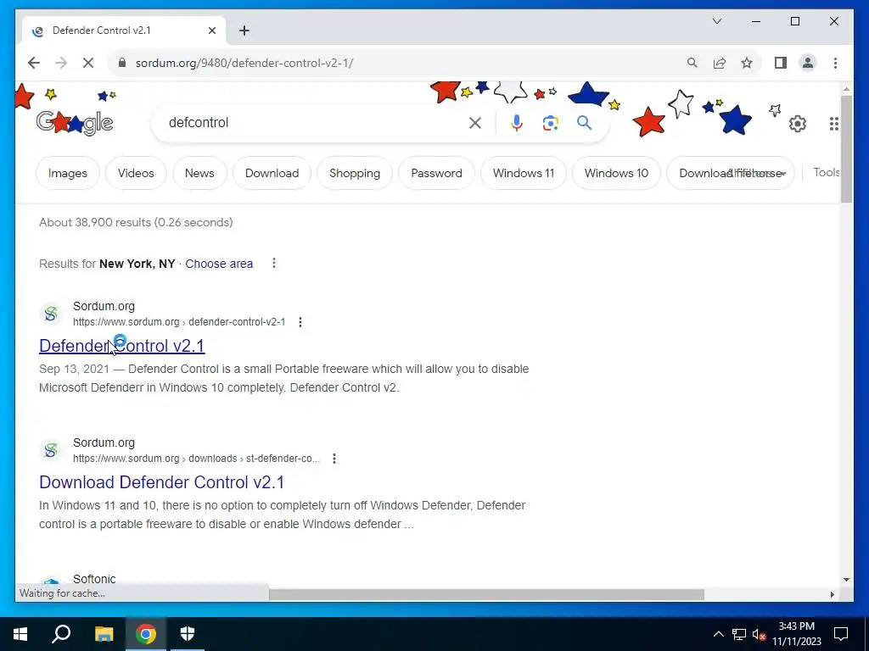Open a new tab with plus button

click(x=244, y=31)
